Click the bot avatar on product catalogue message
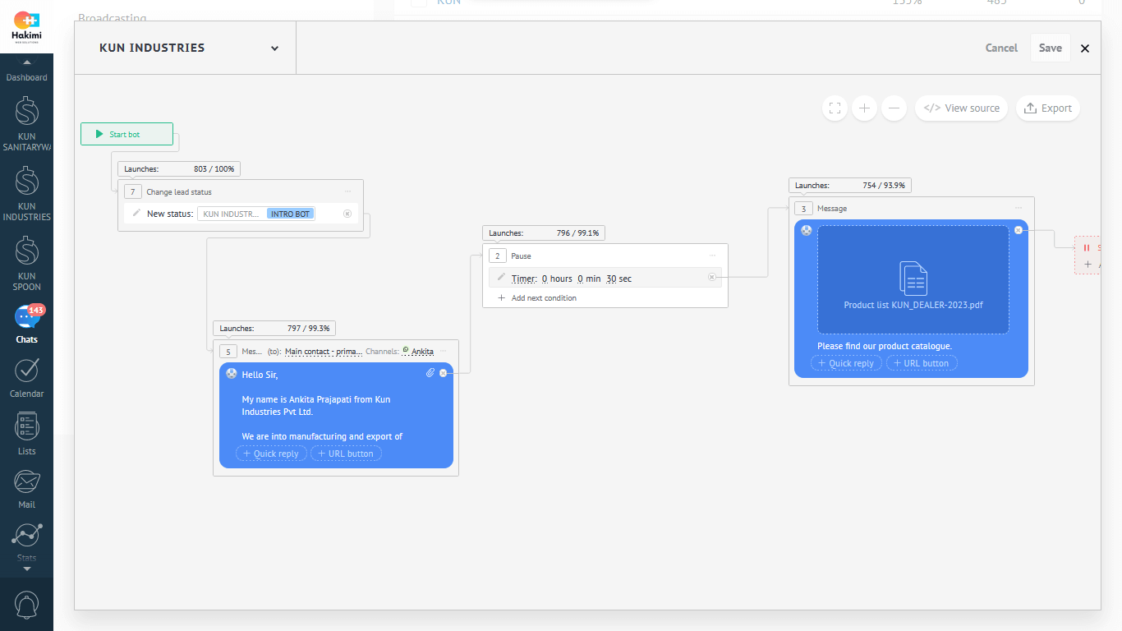The height and width of the screenshot is (631, 1122). coord(807,231)
